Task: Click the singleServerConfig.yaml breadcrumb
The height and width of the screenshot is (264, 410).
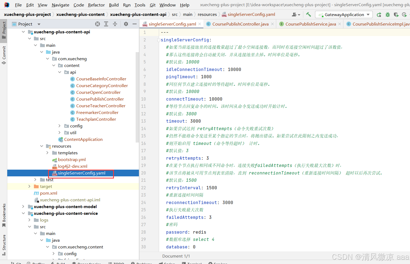Action: 249,15
